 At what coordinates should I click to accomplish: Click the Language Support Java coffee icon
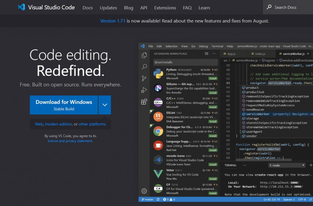pyautogui.click(x=158, y=145)
